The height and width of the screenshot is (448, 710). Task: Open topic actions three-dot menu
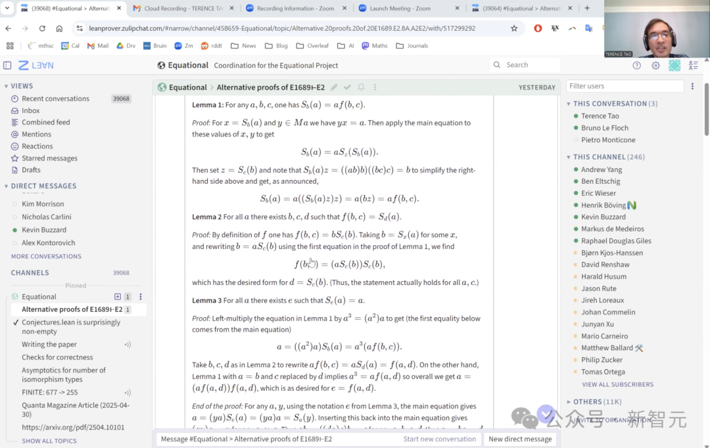point(375,87)
